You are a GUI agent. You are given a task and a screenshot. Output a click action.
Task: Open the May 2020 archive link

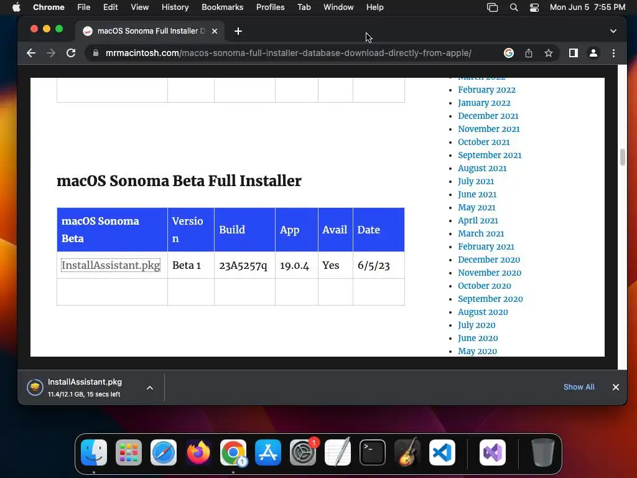coord(477,351)
